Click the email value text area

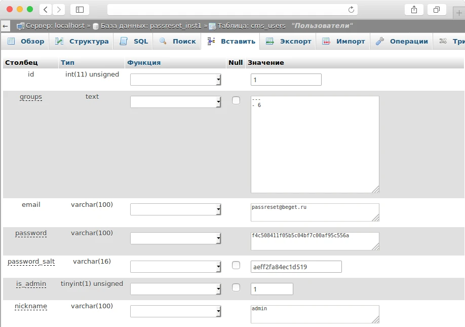point(315,212)
